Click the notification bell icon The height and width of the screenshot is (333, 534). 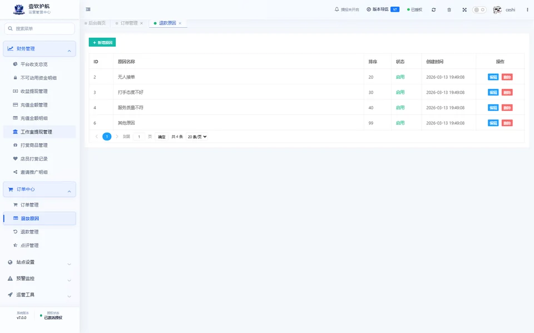click(x=337, y=9)
